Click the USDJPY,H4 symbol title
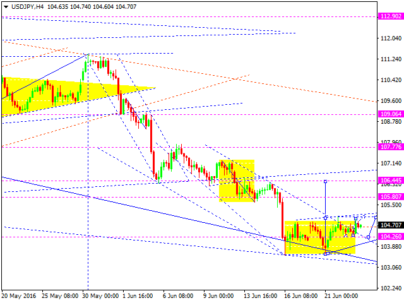 (x=27, y=7)
